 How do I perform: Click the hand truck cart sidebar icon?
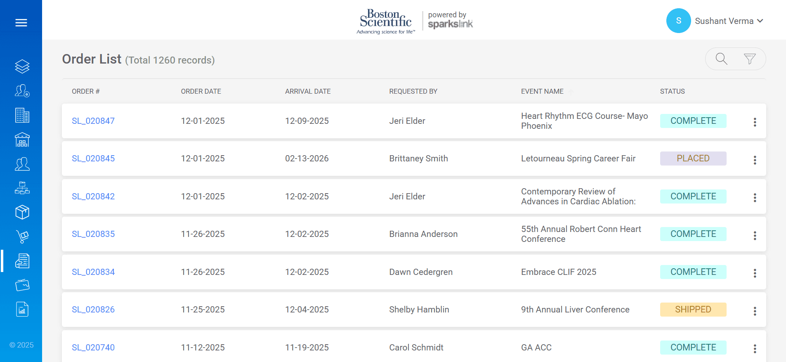click(x=22, y=237)
